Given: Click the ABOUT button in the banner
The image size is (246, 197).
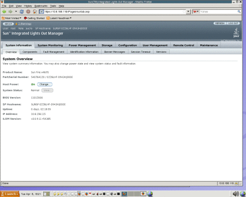Looking at the screenshot, I should click(x=8, y=24).
